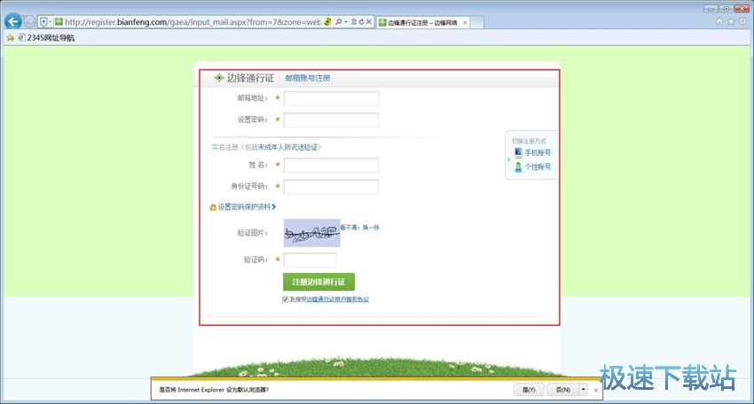Image resolution: width=754 pixels, height=404 pixels.
Task: Collapse the 切换注册方式 side panel arrow
Action: [x=509, y=159]
